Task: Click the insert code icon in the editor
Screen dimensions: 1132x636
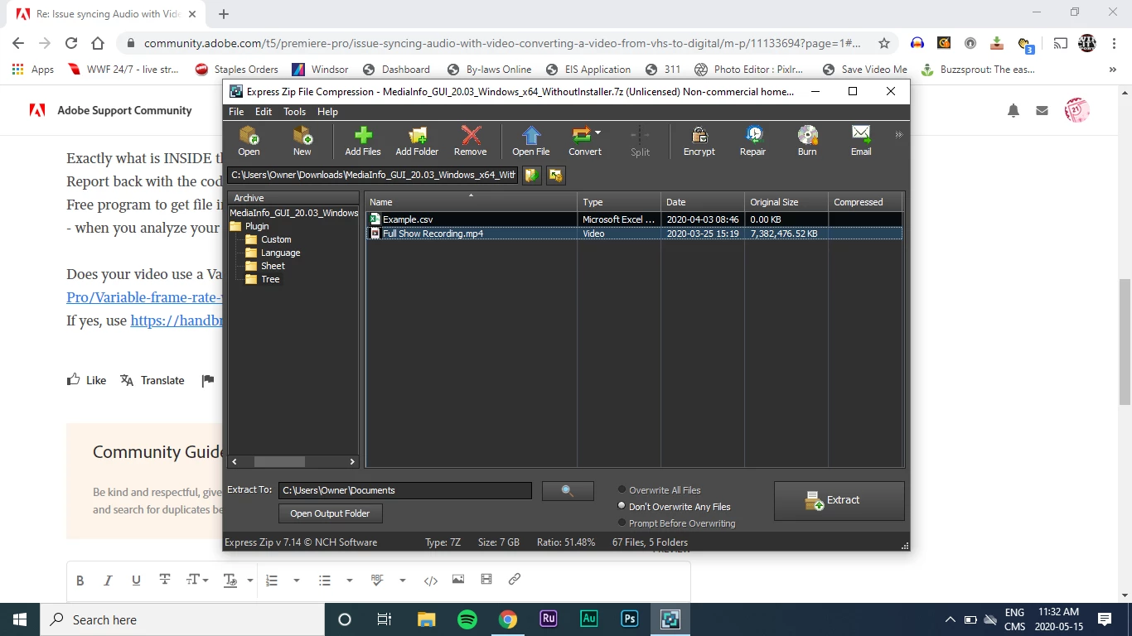Action: (x=430, y=581)
